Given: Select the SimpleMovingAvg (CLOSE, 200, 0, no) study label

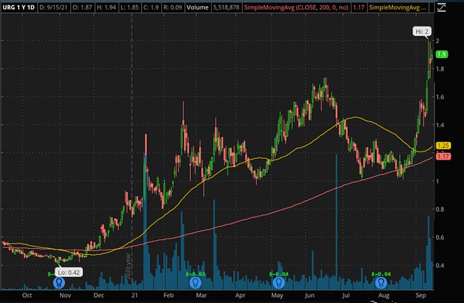Looking at the screenshot, I should (x=296, y=7).
